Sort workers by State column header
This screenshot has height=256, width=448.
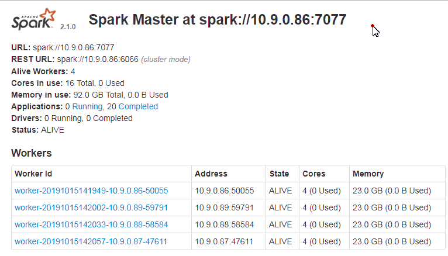pyautogui.click(x=279, y=174)
